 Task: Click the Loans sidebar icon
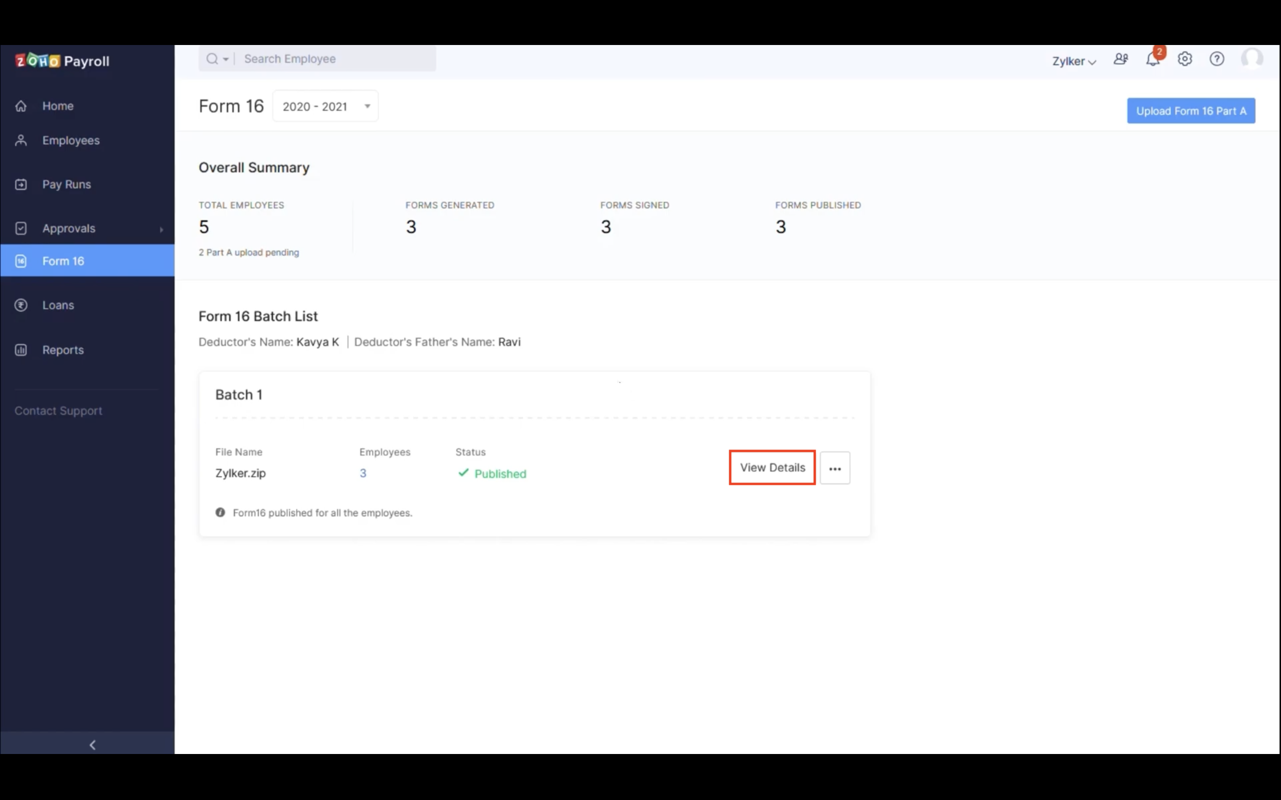point(21,305)
